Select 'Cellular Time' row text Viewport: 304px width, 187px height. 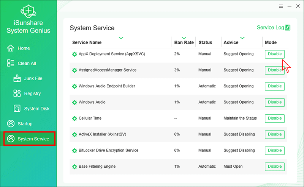pos(90,118)
